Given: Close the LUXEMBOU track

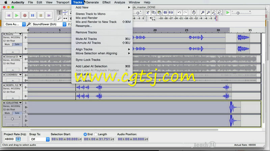Looking at the screenshot, I should click(4, 75).
